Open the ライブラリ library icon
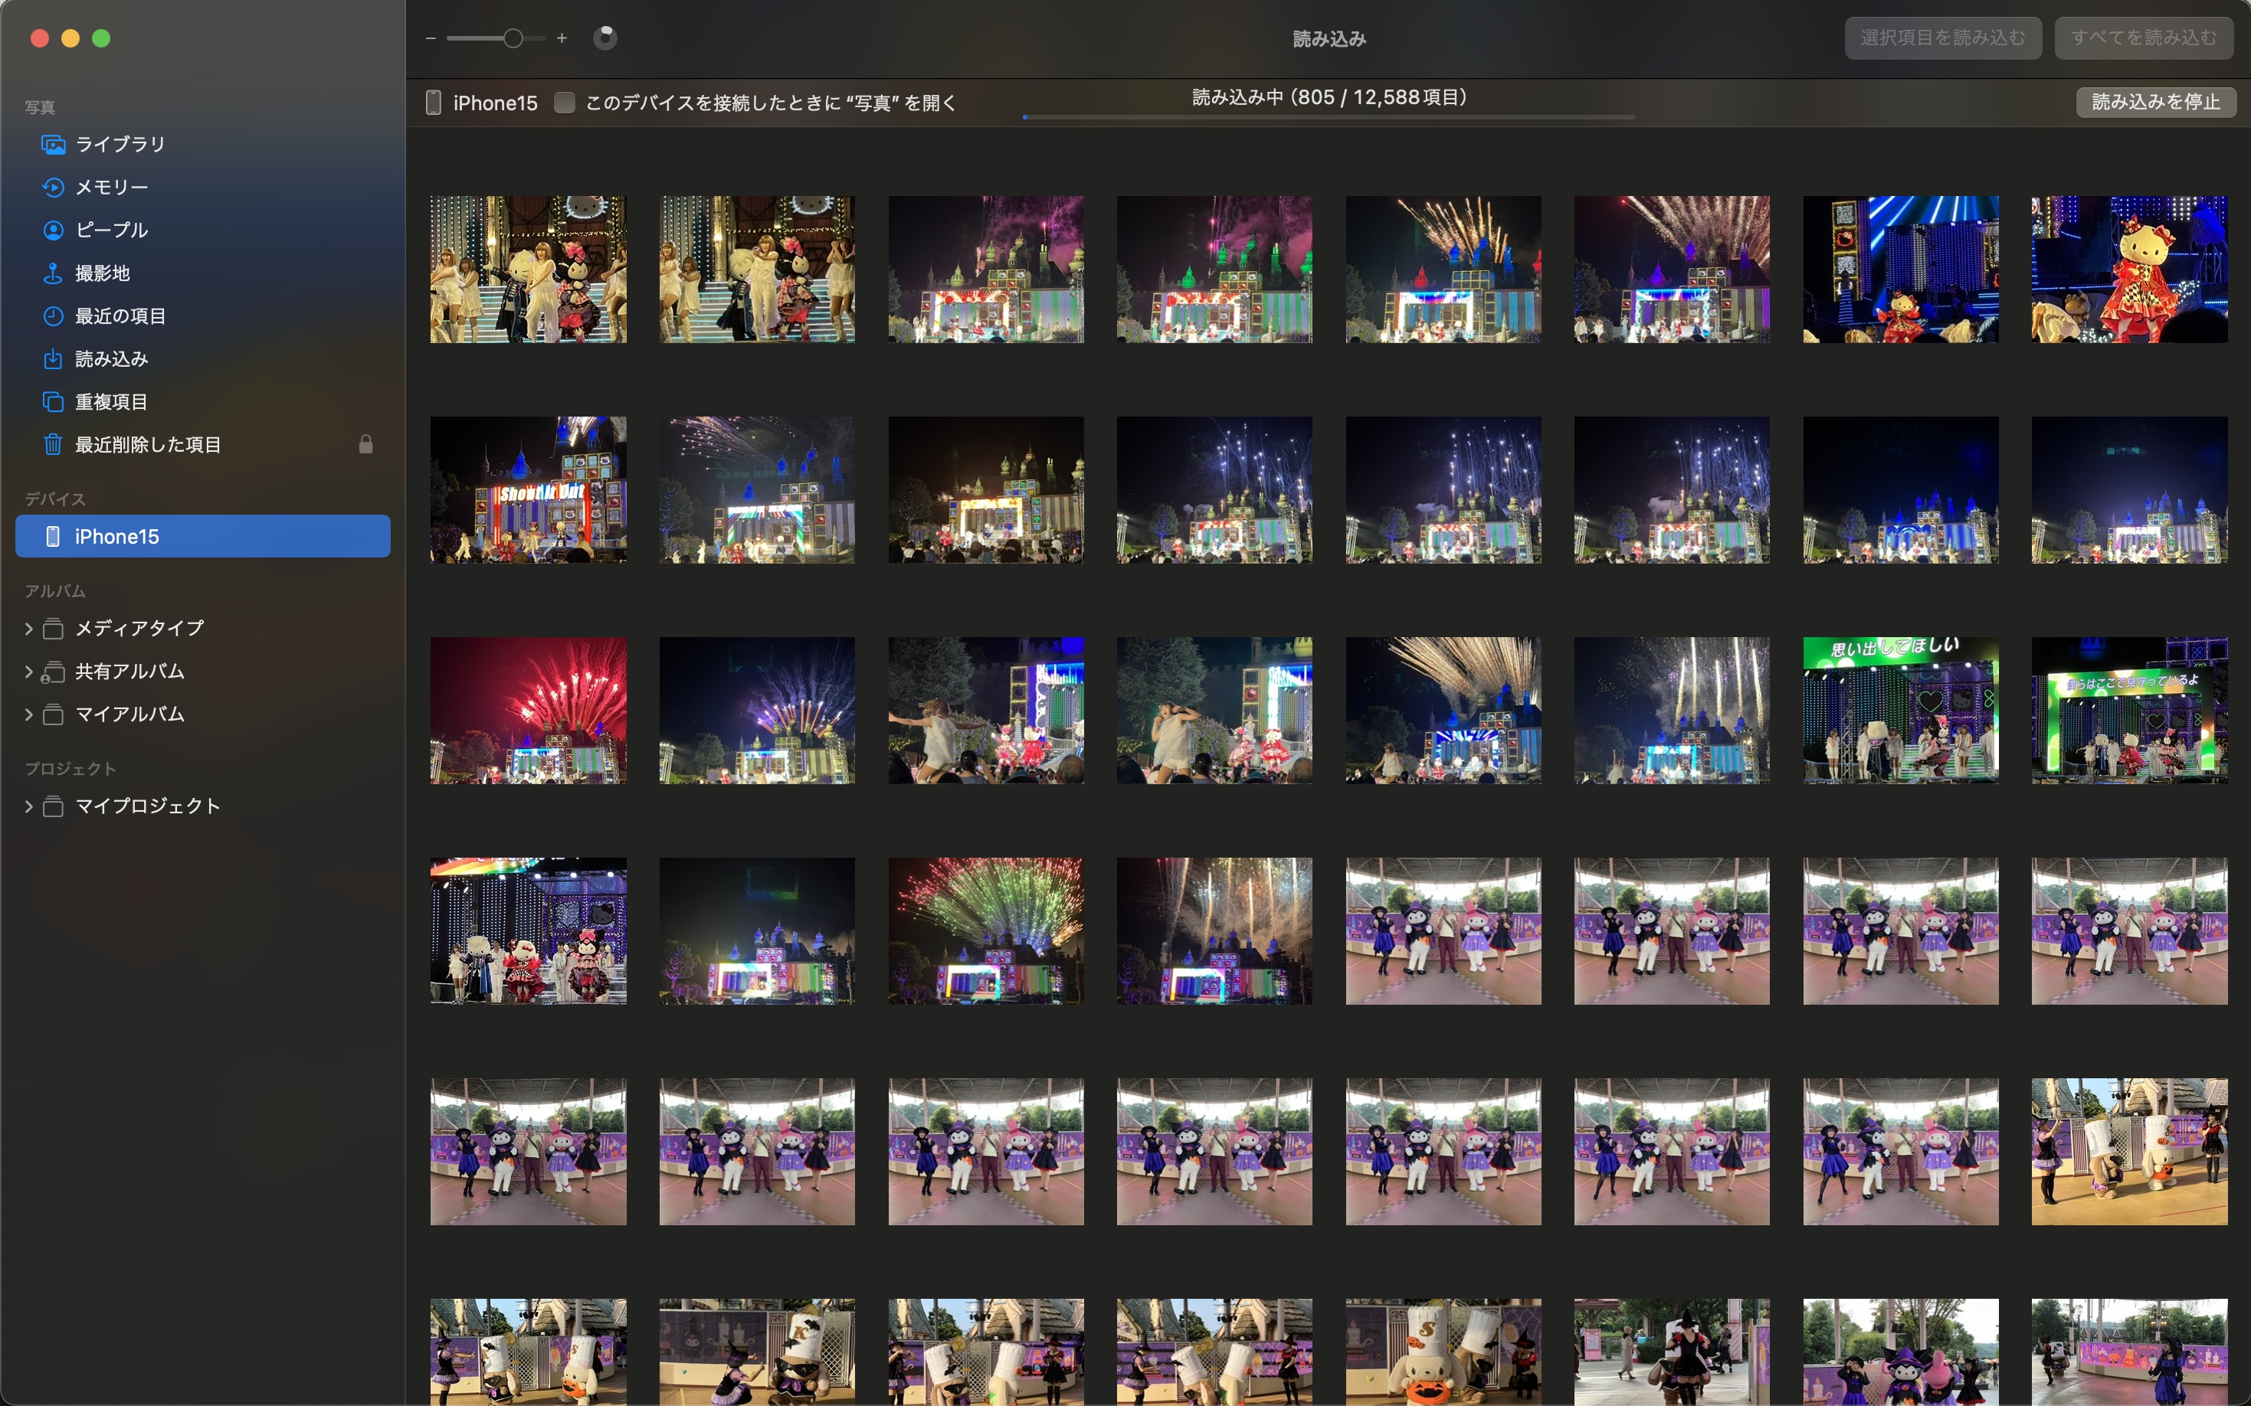The width and height of the screenshot is (2251, 1406). point(53,144)
